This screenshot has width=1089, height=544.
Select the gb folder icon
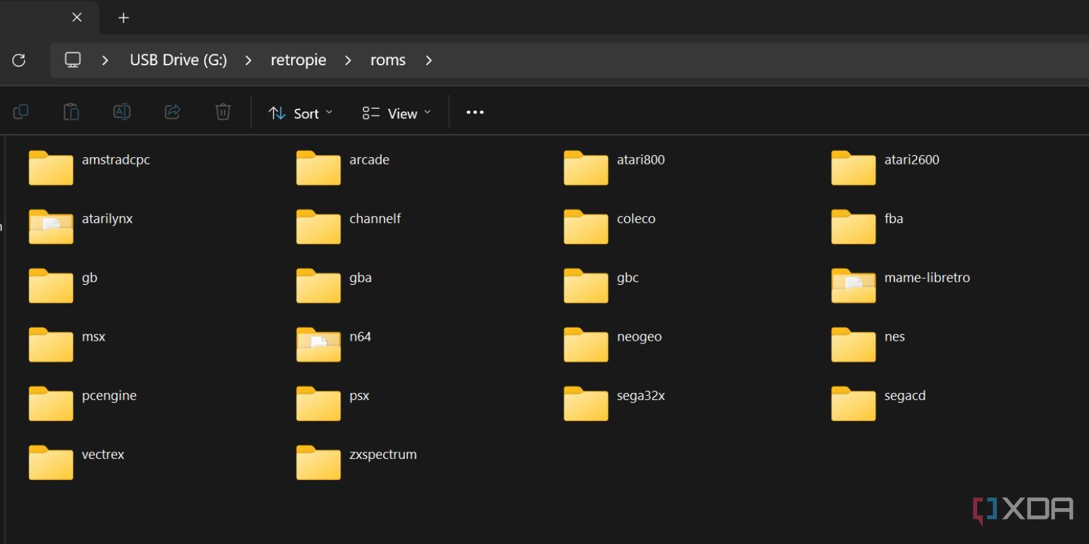(x=51, y=286)
